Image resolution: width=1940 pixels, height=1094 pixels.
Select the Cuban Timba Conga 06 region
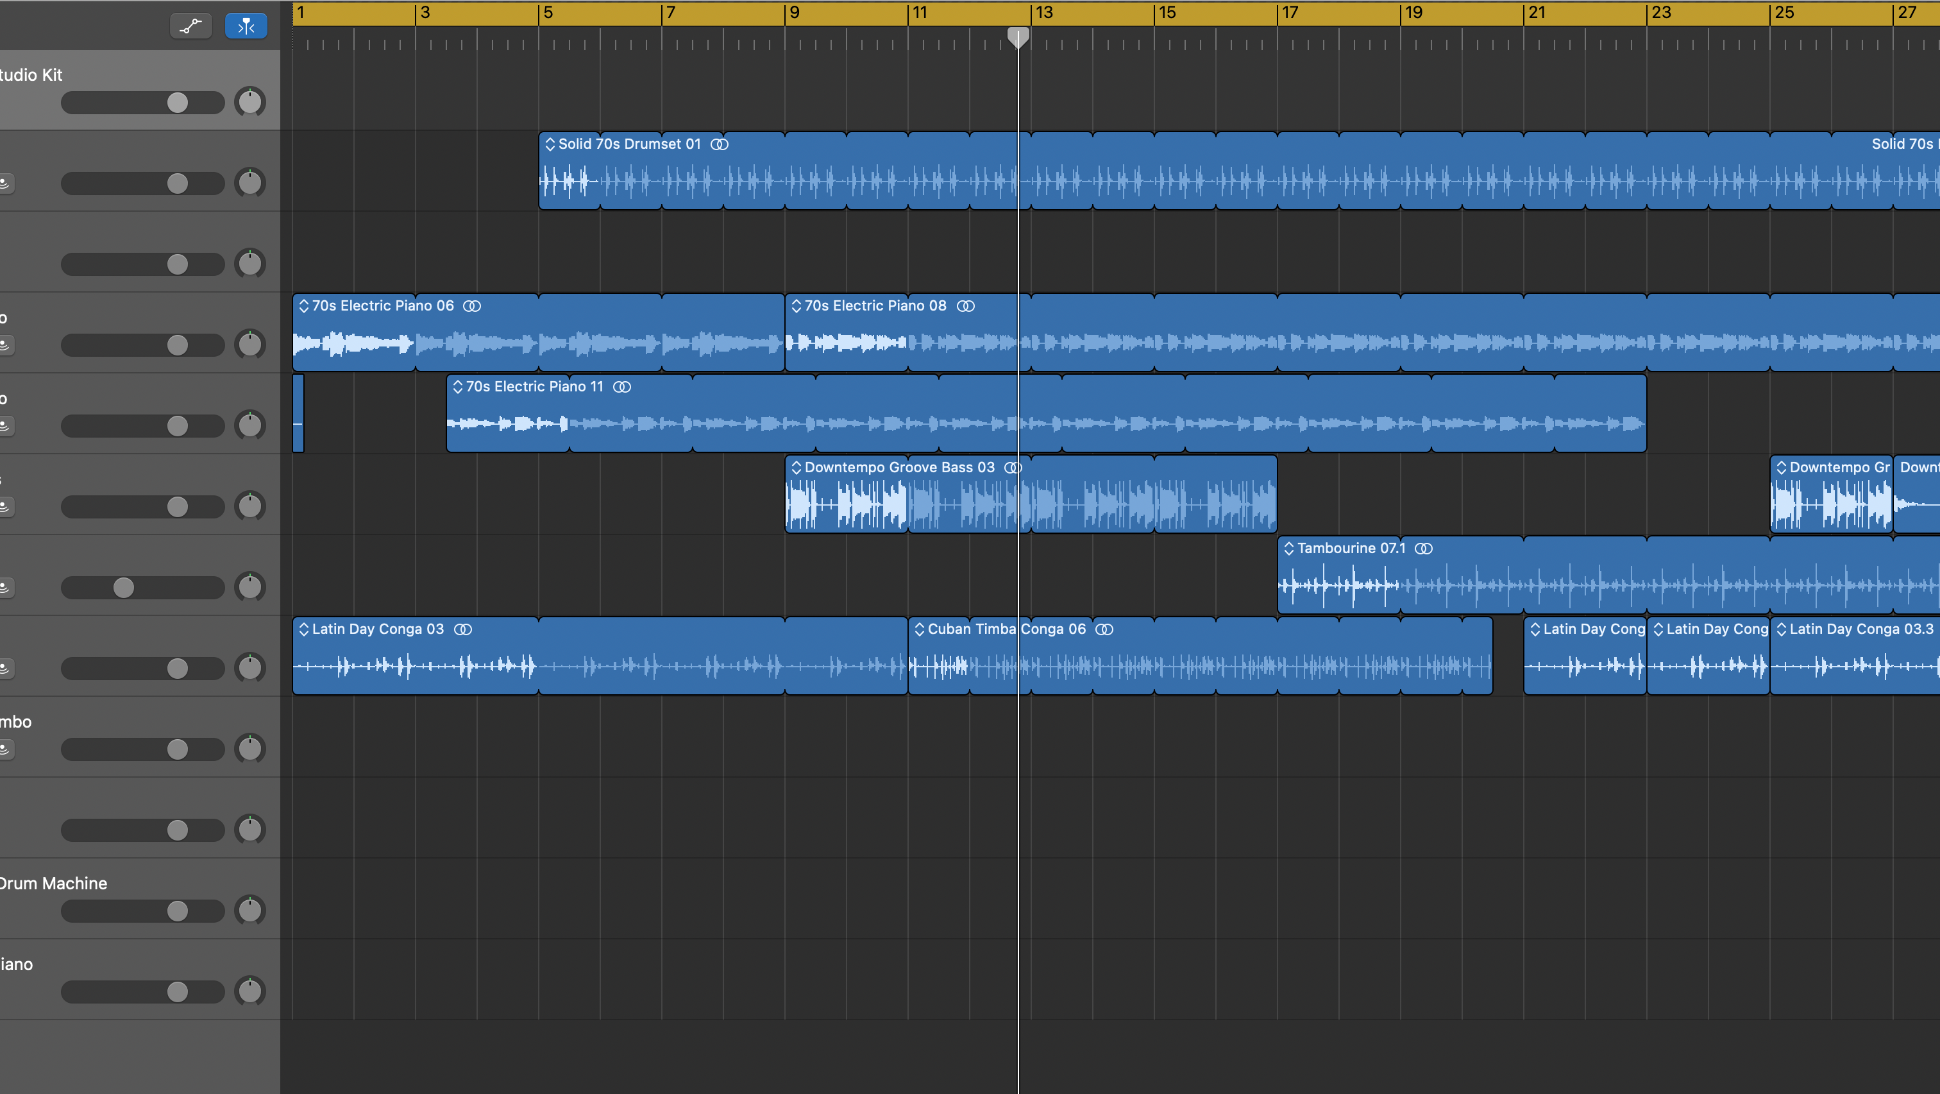click(1201, 656)
